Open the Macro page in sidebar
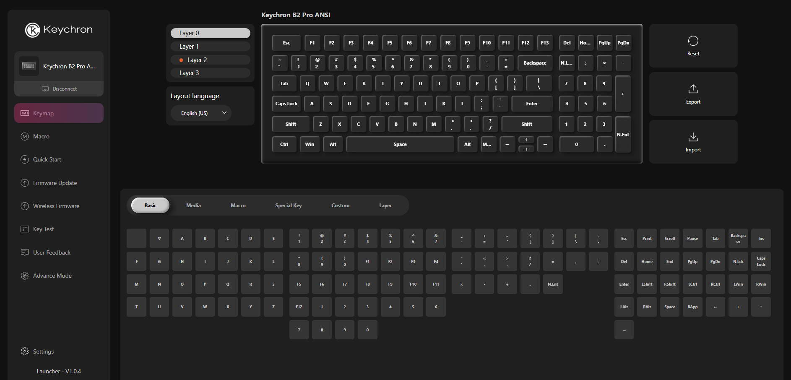791x380 pixels. tap(41, 136)
